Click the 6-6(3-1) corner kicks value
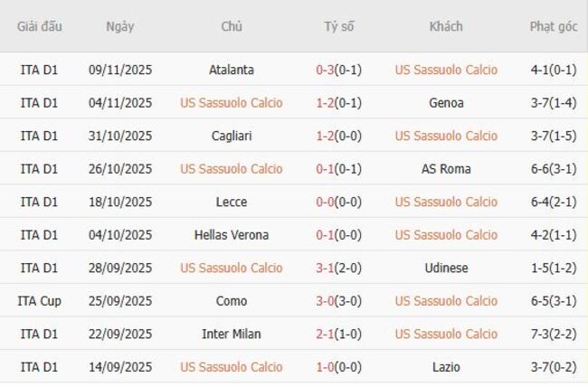This screenshot has width=588, height=387. [x=554, y=169]
